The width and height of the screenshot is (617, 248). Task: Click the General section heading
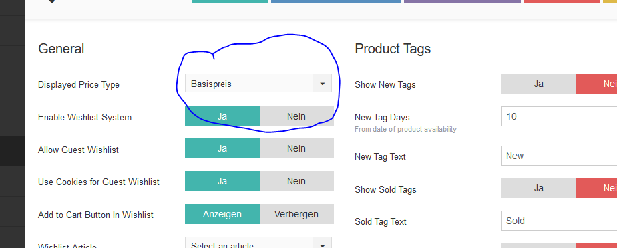(61, 49)
